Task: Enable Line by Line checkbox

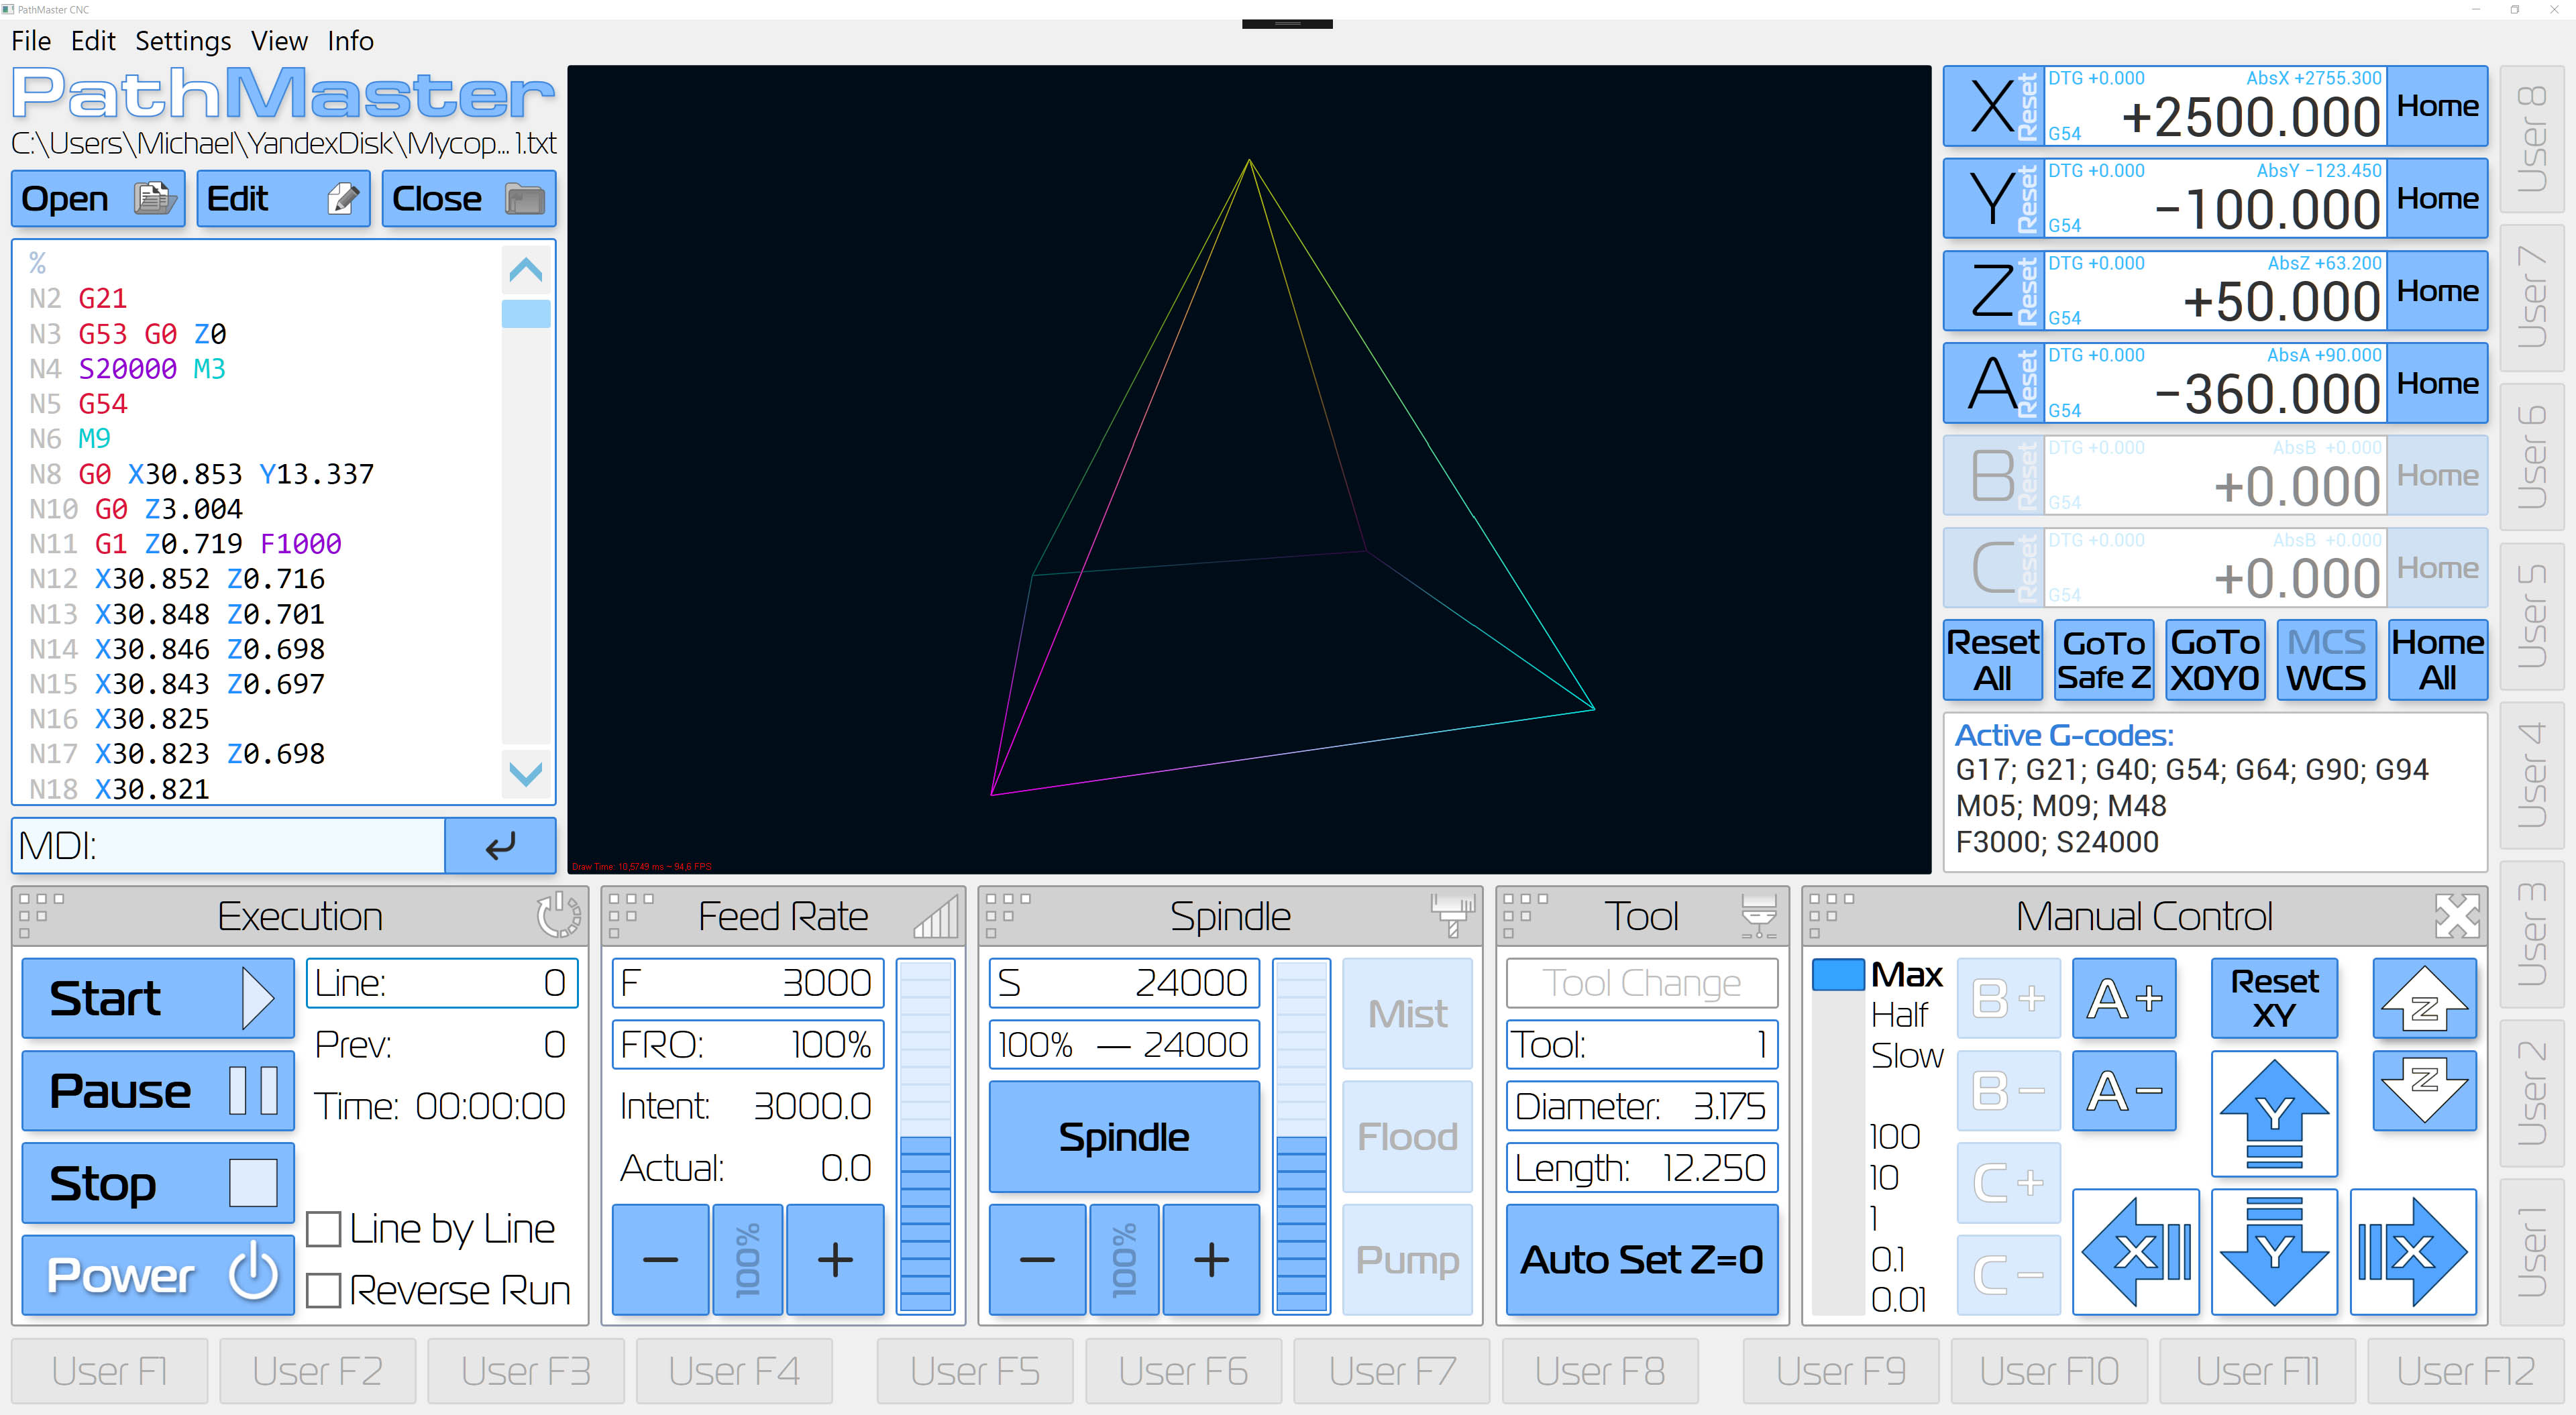Action: click(324, 1229)
